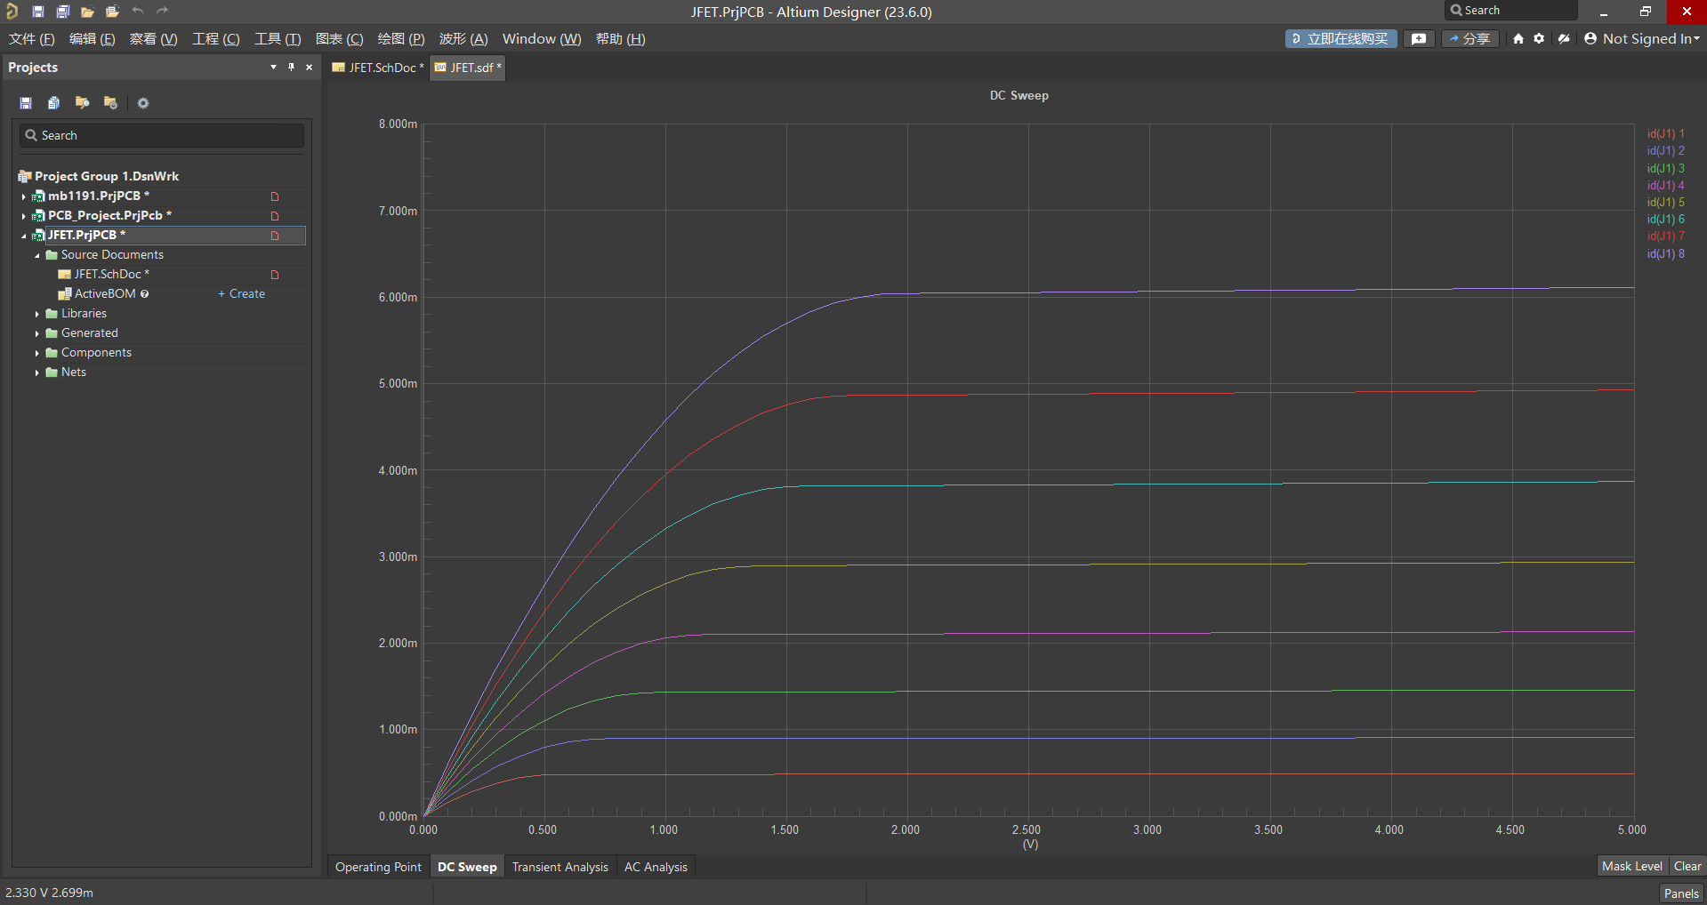Toggle the Projects panel pin
The image size is (1707, 905).
click(291, 68)
